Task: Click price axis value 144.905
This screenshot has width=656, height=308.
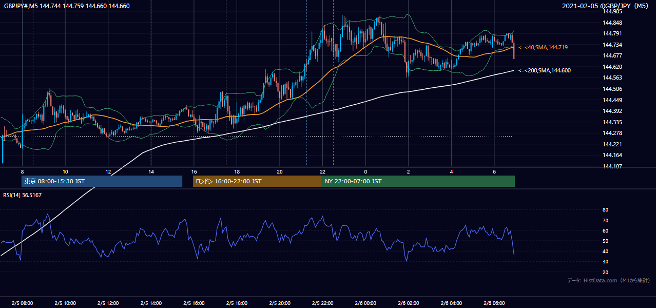Action: tap(612, 12)
